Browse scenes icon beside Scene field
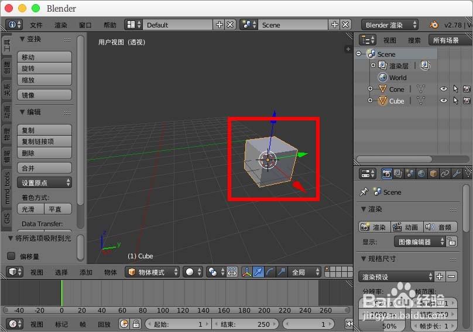 (x=249, y=25)
